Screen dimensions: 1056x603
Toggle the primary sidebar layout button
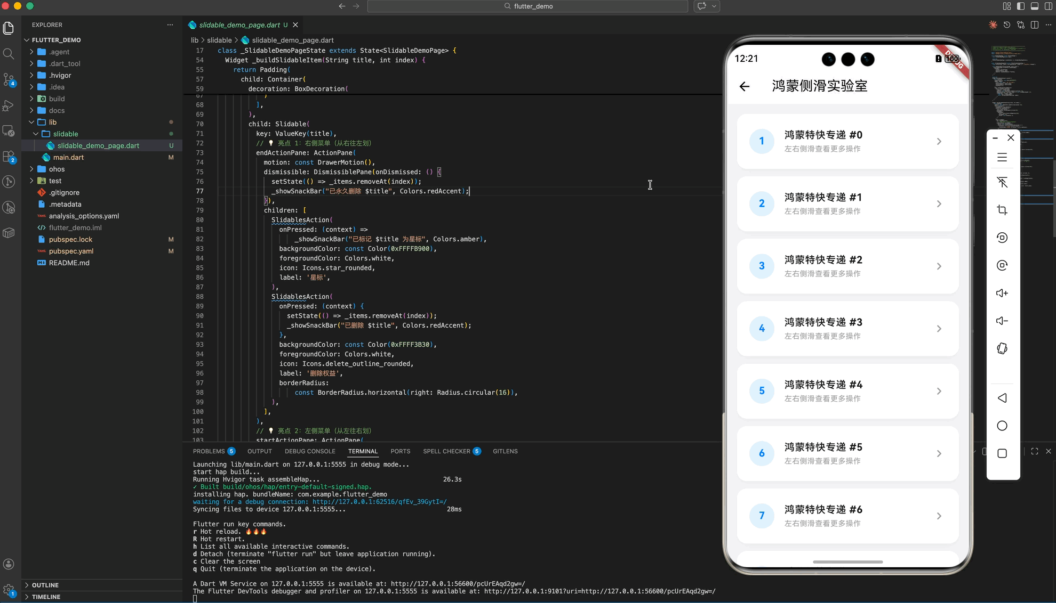click(1021, 6)
